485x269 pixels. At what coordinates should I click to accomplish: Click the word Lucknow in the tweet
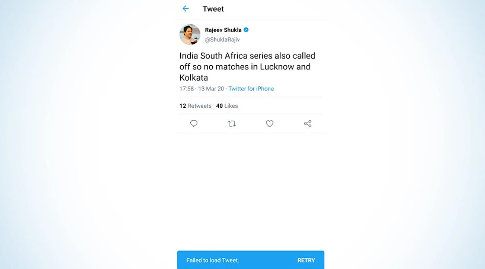click(277, 67)
